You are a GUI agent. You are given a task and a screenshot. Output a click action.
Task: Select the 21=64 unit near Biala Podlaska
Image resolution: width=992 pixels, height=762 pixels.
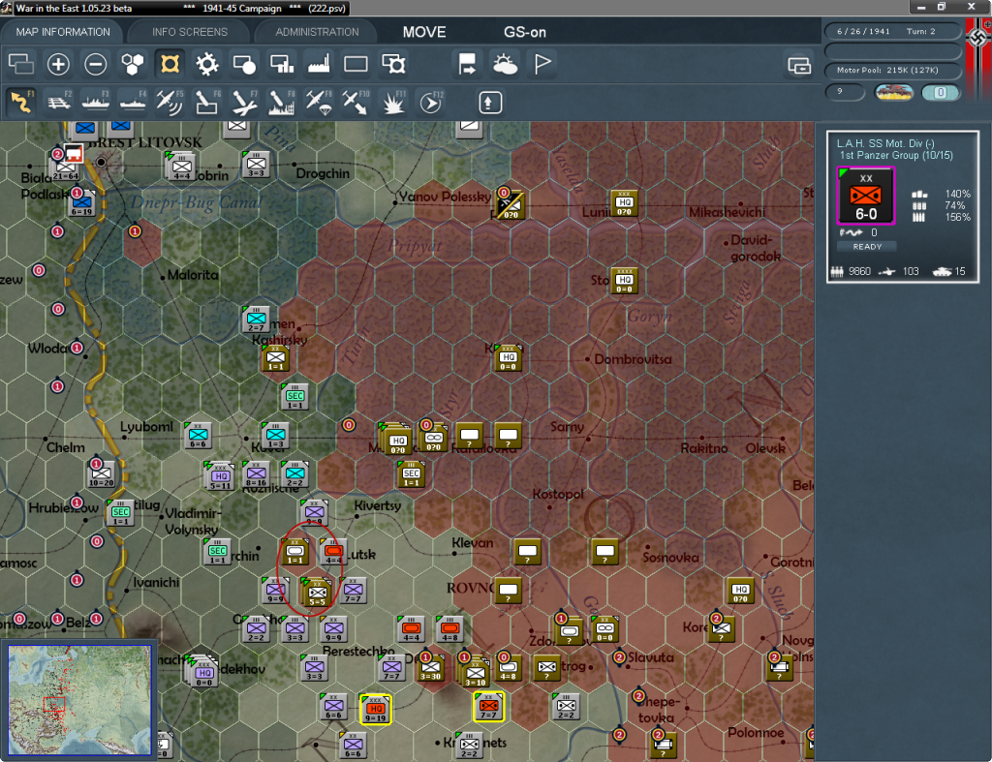tap(66, 168)
